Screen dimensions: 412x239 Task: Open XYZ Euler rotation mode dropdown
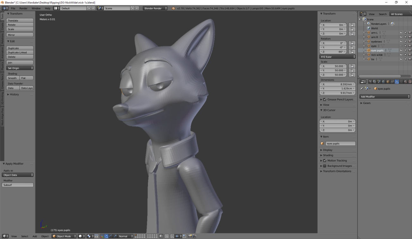pos(338,57)
